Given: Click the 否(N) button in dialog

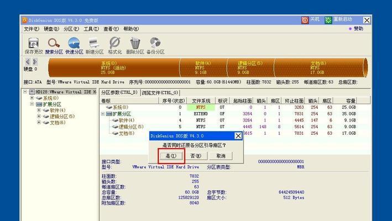Looking at the screenshot, I should point(196,156).
